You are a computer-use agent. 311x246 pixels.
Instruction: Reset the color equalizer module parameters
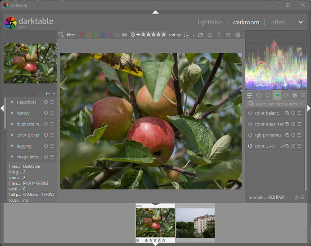click(x=293, y=124)
